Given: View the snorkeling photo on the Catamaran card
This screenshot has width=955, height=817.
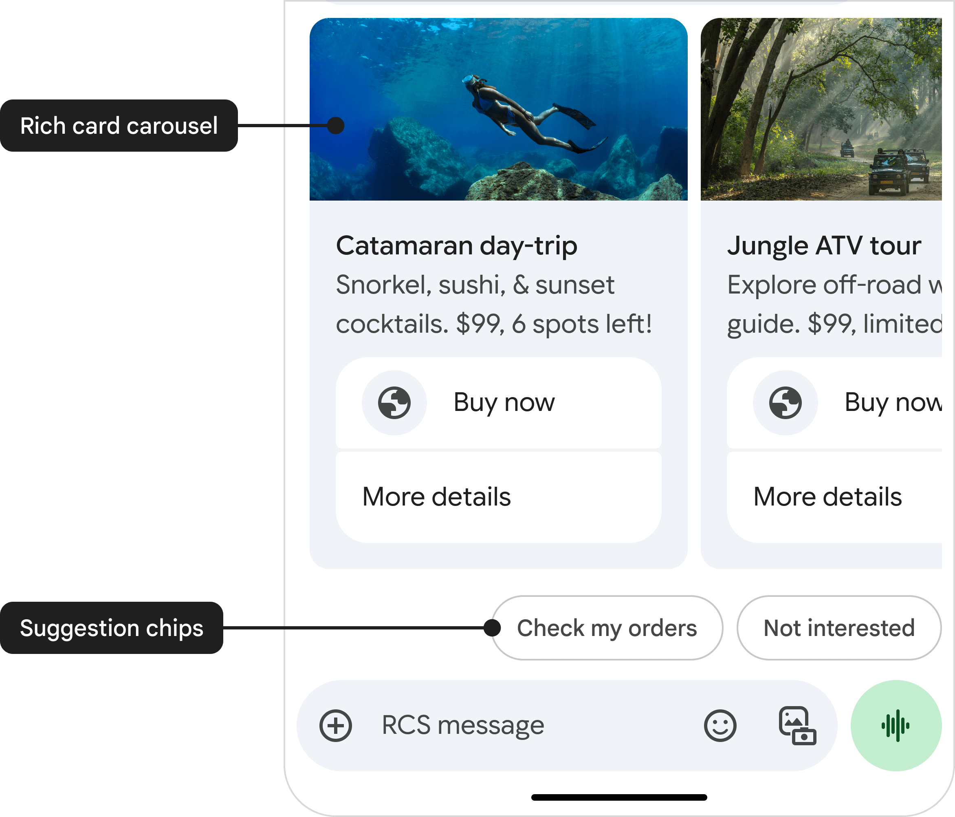Looking at the screenshot, I should 499,108.
